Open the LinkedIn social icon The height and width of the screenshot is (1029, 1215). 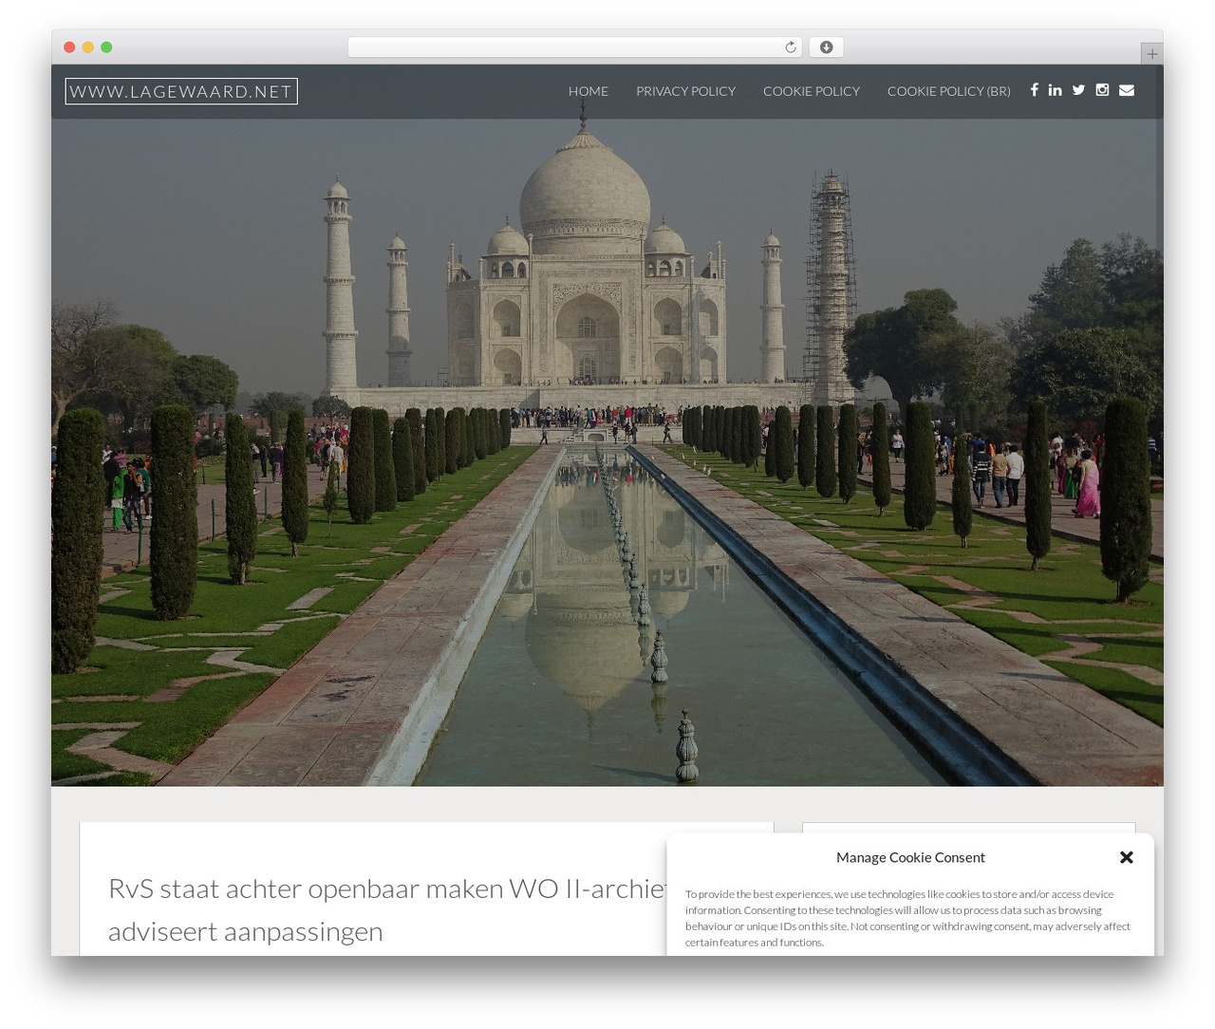click(1056, 90)
